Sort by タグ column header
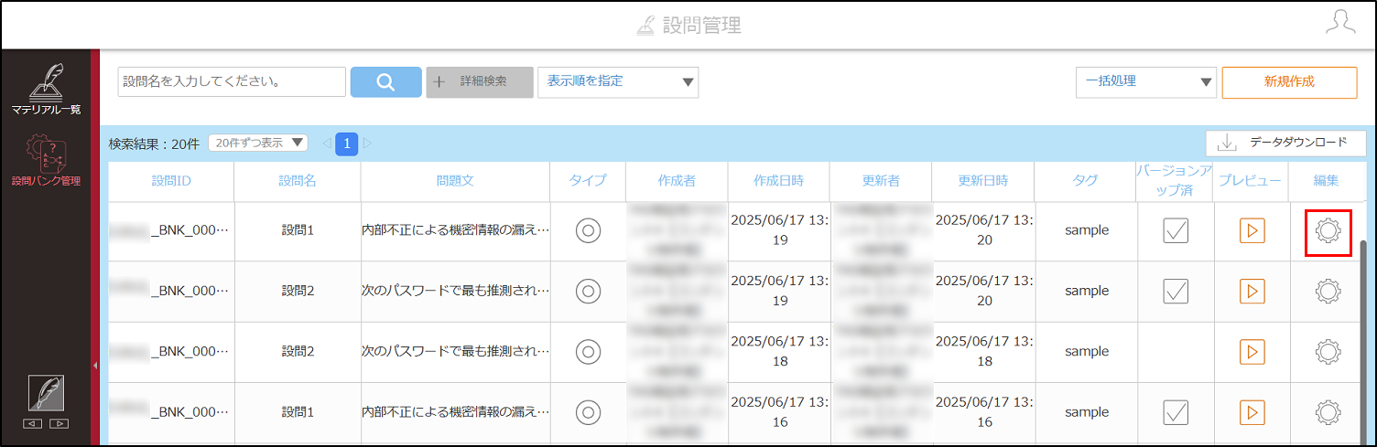1377x447 pixels. pyautogui.click(x=1086, y=181)
